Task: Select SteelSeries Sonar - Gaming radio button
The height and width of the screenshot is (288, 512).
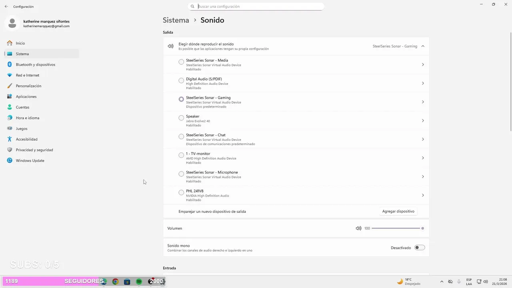Action: 181,99
